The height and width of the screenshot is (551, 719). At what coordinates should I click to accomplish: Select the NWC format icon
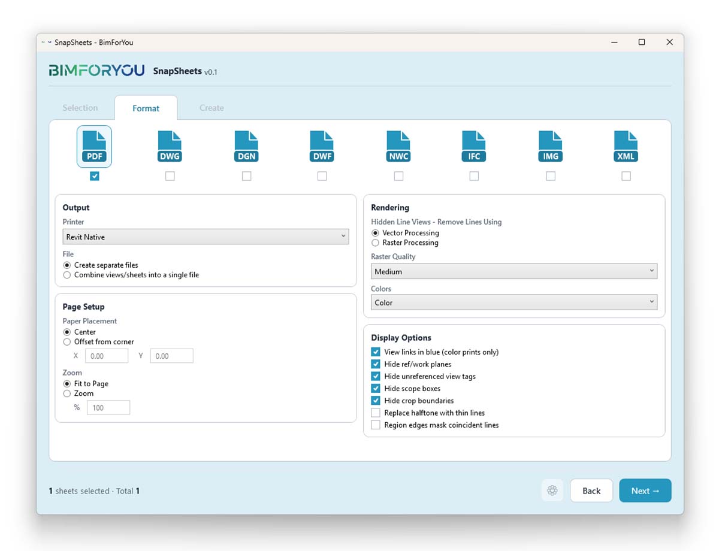(398, 147)
